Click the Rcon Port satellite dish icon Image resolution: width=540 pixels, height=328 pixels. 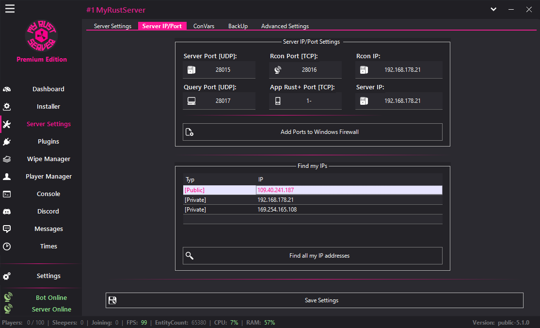coord(278,70)
